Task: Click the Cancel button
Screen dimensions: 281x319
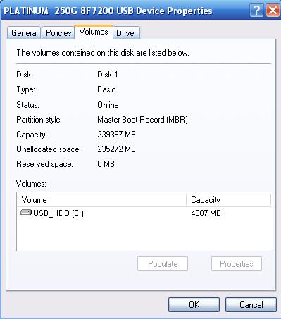Action: tap(251, 305)
